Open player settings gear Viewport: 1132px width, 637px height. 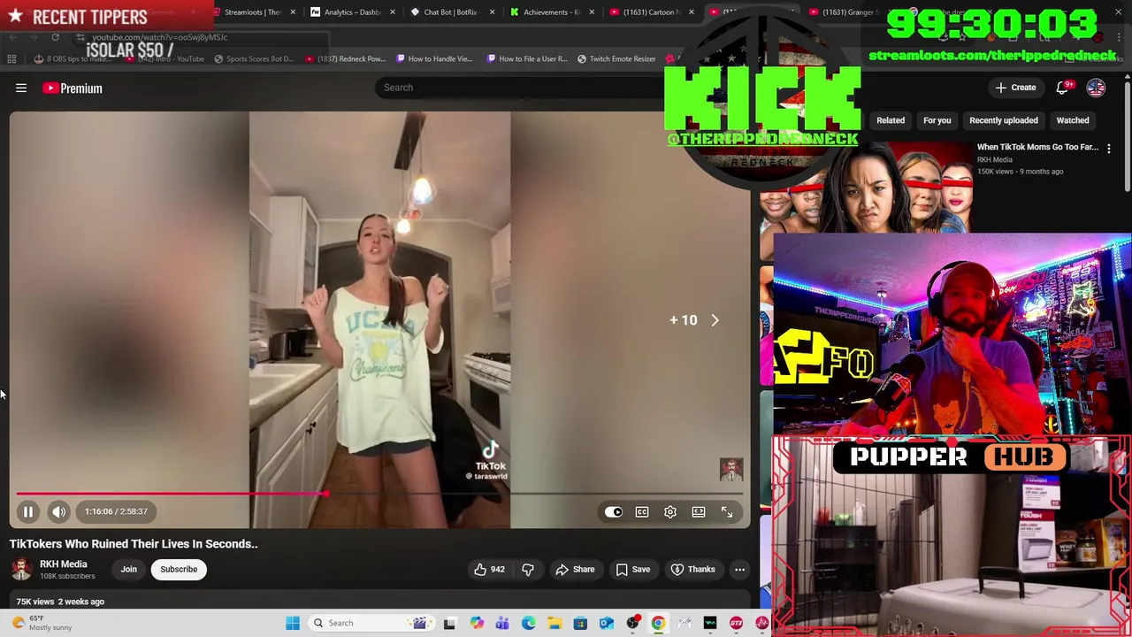coord(670,511)
